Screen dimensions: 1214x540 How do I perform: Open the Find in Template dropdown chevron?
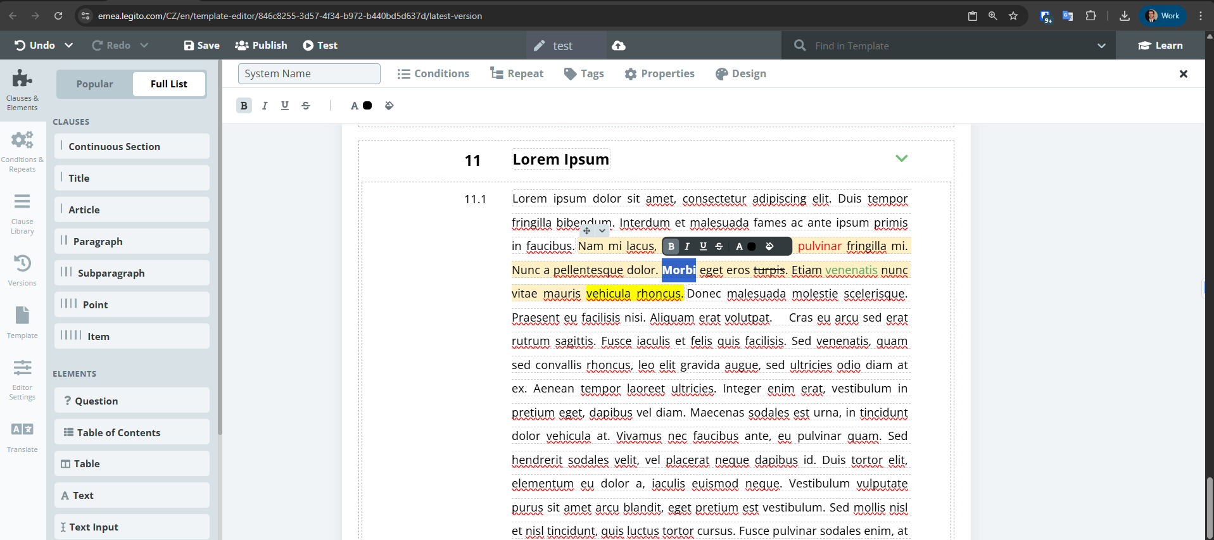click(1101, 46)
